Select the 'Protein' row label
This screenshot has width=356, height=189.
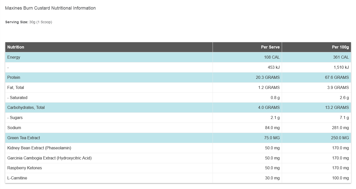tap(14, 77)
